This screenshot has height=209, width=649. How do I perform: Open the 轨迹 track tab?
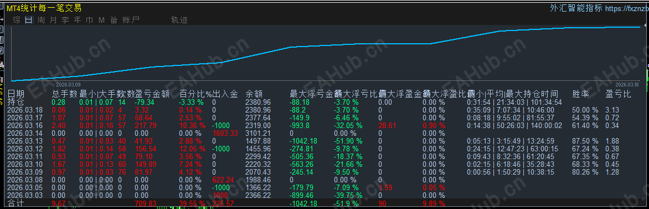(x=179, y=20)
